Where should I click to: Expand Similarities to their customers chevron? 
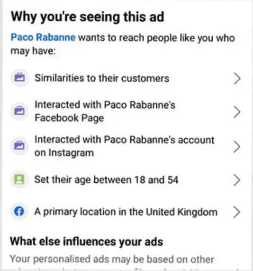[x=237, y=78]
